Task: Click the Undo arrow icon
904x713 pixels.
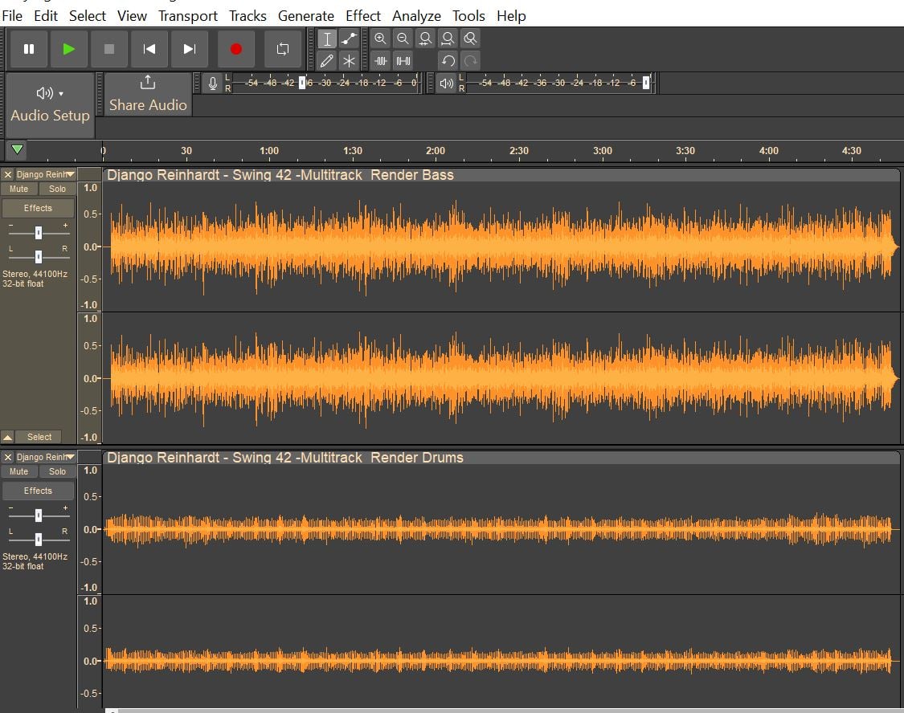Action: 448,60
